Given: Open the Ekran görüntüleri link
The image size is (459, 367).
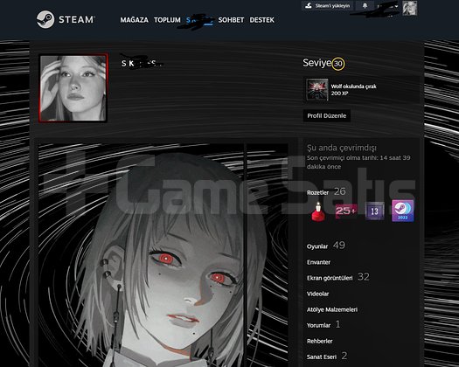Looking at the screenshot, I should coord(330,278).
